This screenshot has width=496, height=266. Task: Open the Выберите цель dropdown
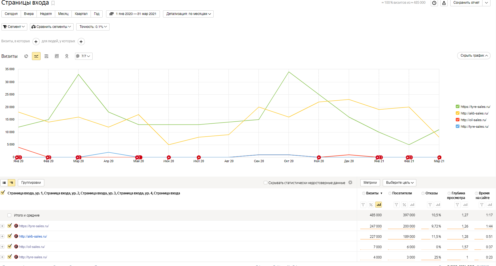tap(400, 183)
